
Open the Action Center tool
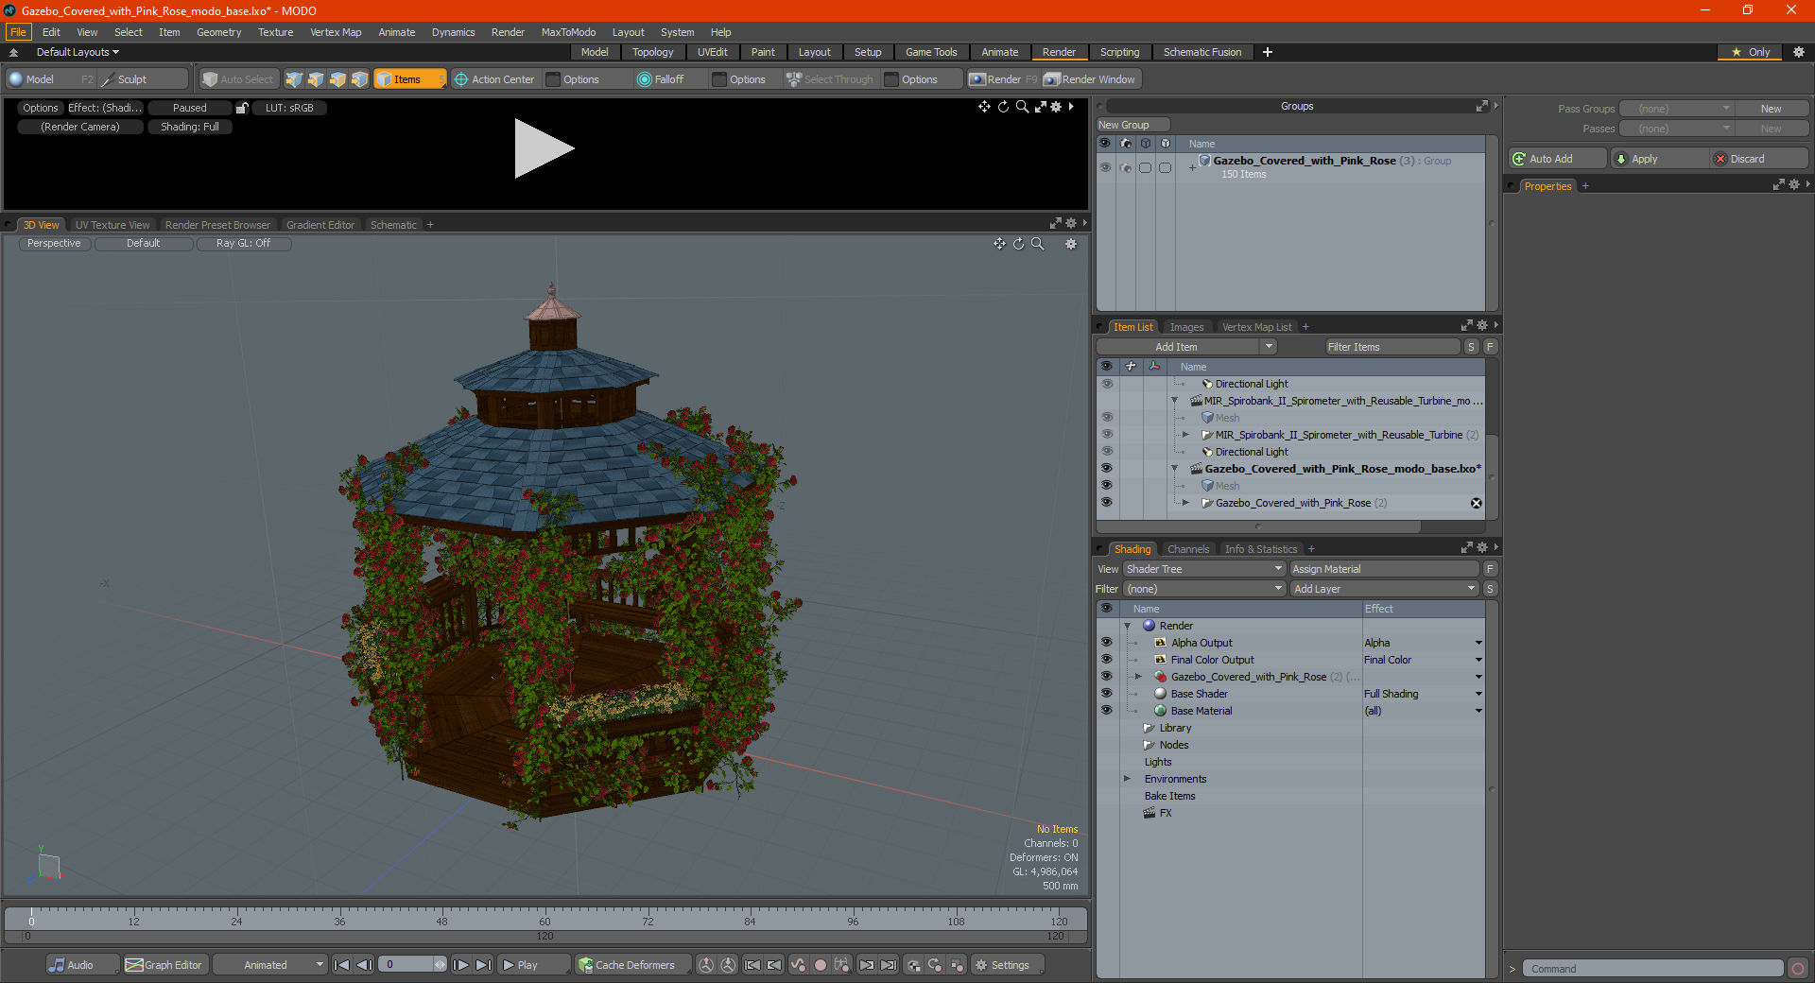pos(494,79)
